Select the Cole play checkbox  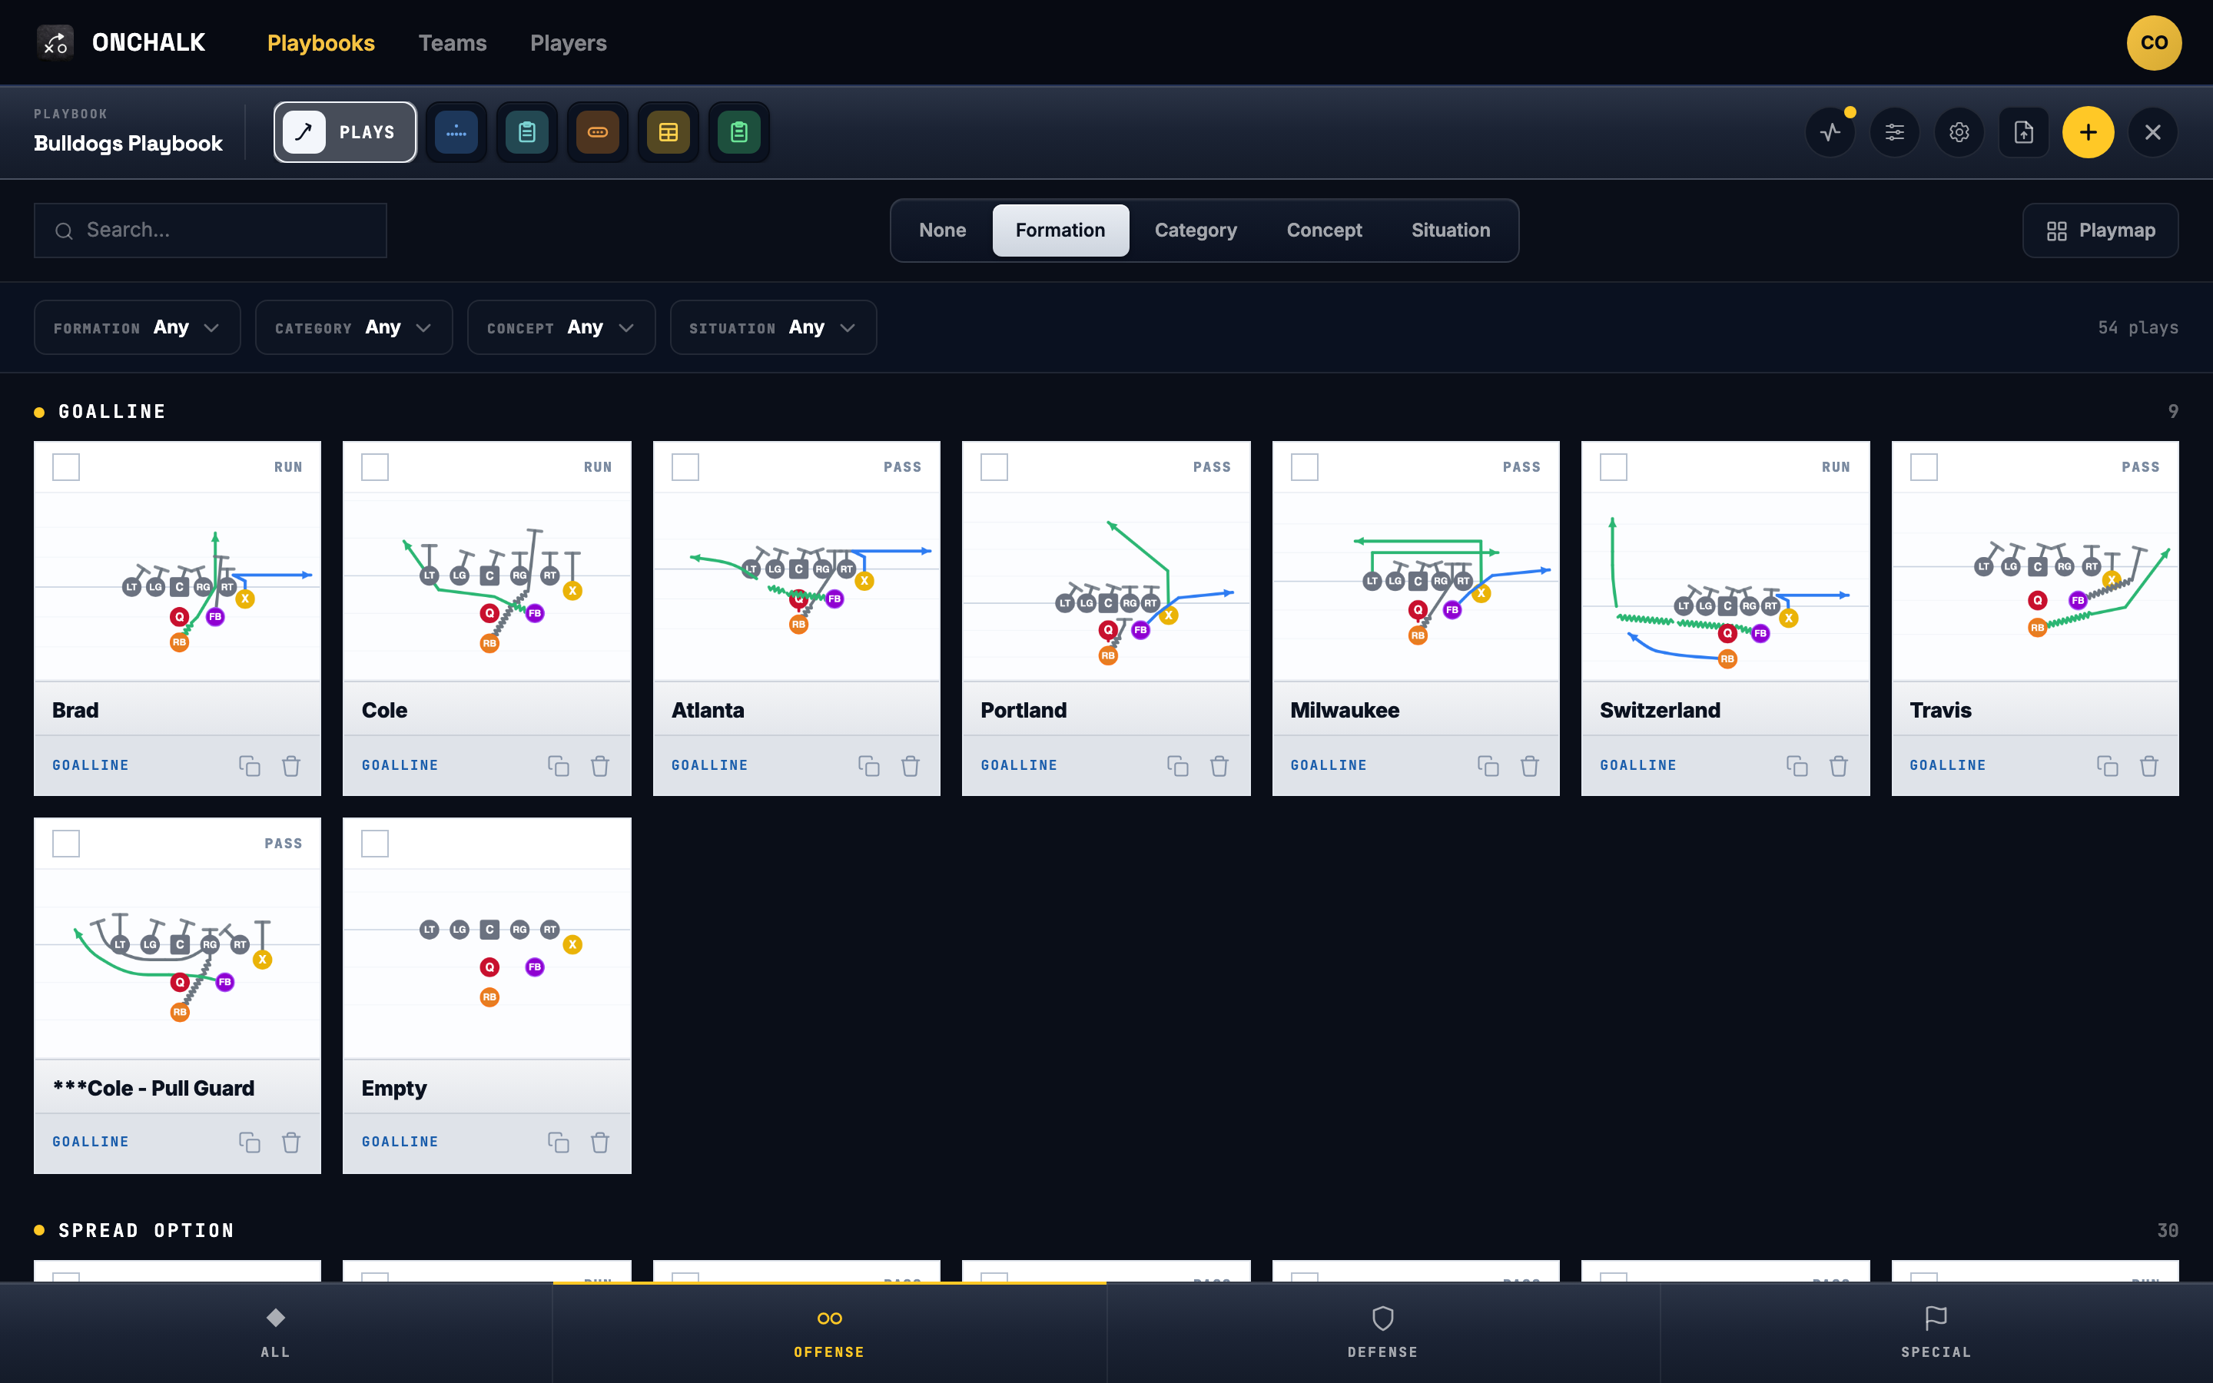375,466
